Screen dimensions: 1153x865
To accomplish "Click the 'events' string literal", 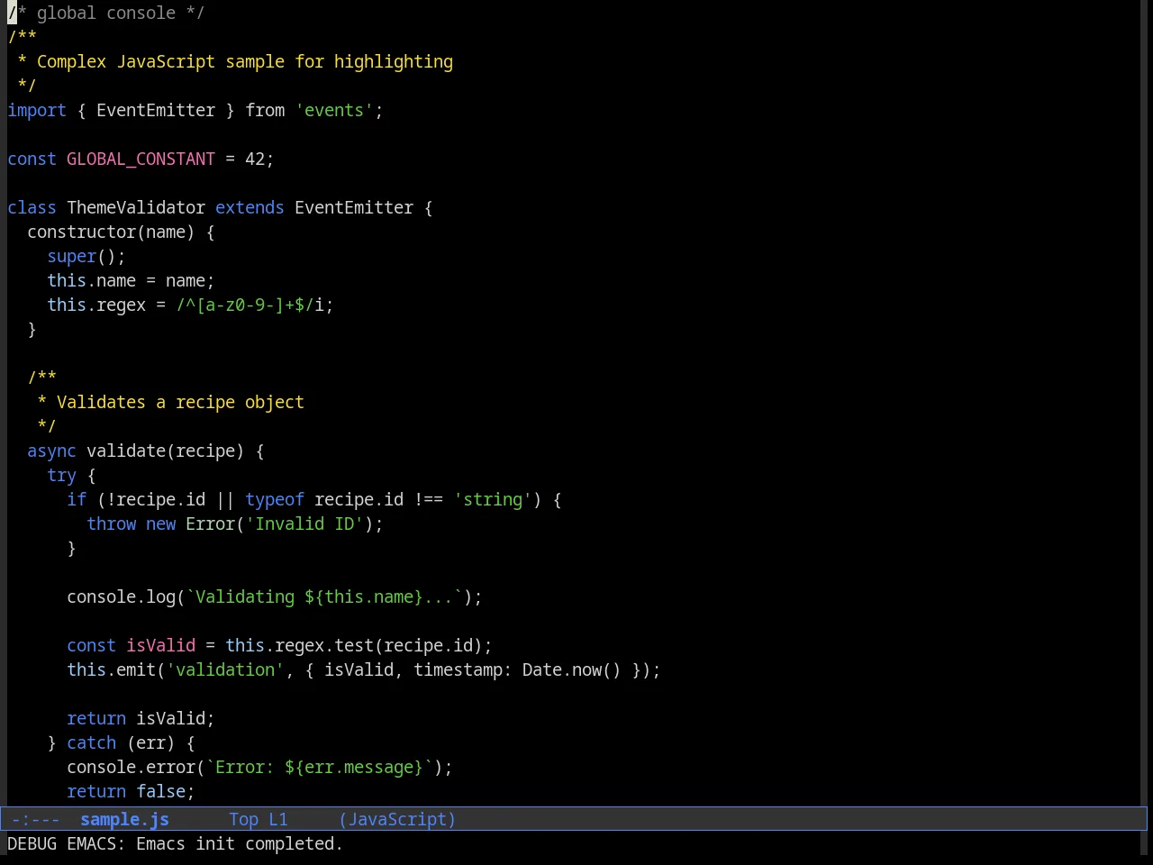I will click(334, 110).
